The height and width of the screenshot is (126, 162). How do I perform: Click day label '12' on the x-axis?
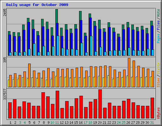(62, 123)
